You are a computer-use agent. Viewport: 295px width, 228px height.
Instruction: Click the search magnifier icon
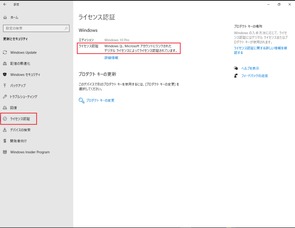pyautogui.click(x=66, y=28)
